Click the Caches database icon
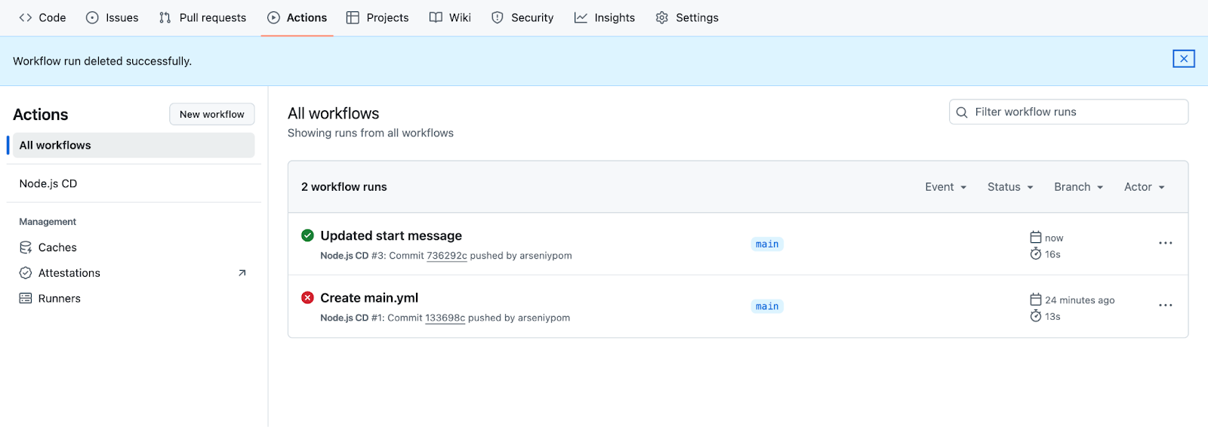Screen dimensions: 1208x427 pyautogui.click(x=26, y=247)
